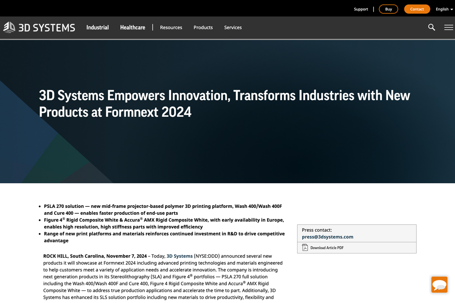The width and height of the screenshot is (455, 303).
Task: Open the Services menu
Action: click(x=233, y=27)
